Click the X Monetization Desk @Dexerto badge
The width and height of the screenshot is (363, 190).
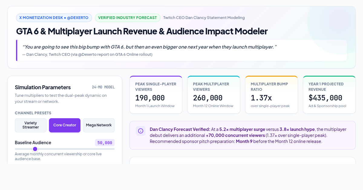point(54,18)
